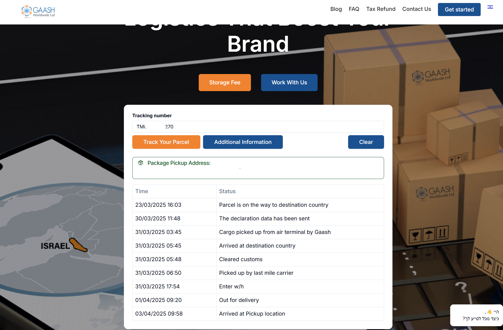Click the 'Package Pickup Address:' label

pos(179,163)
